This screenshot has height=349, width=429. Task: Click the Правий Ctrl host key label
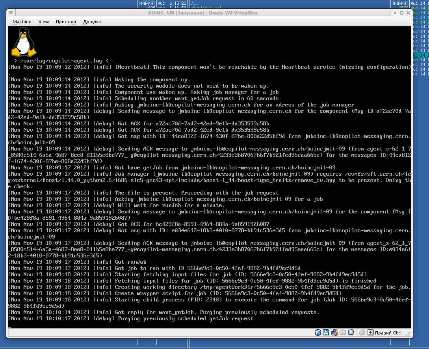[388, 333]
